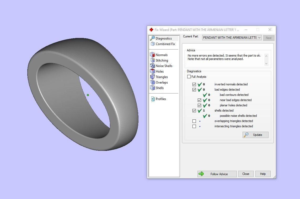The width and height of the screenshot is (300, 199).
Task: Open the Normals fixing page
Action: click(x=162, y=55)
